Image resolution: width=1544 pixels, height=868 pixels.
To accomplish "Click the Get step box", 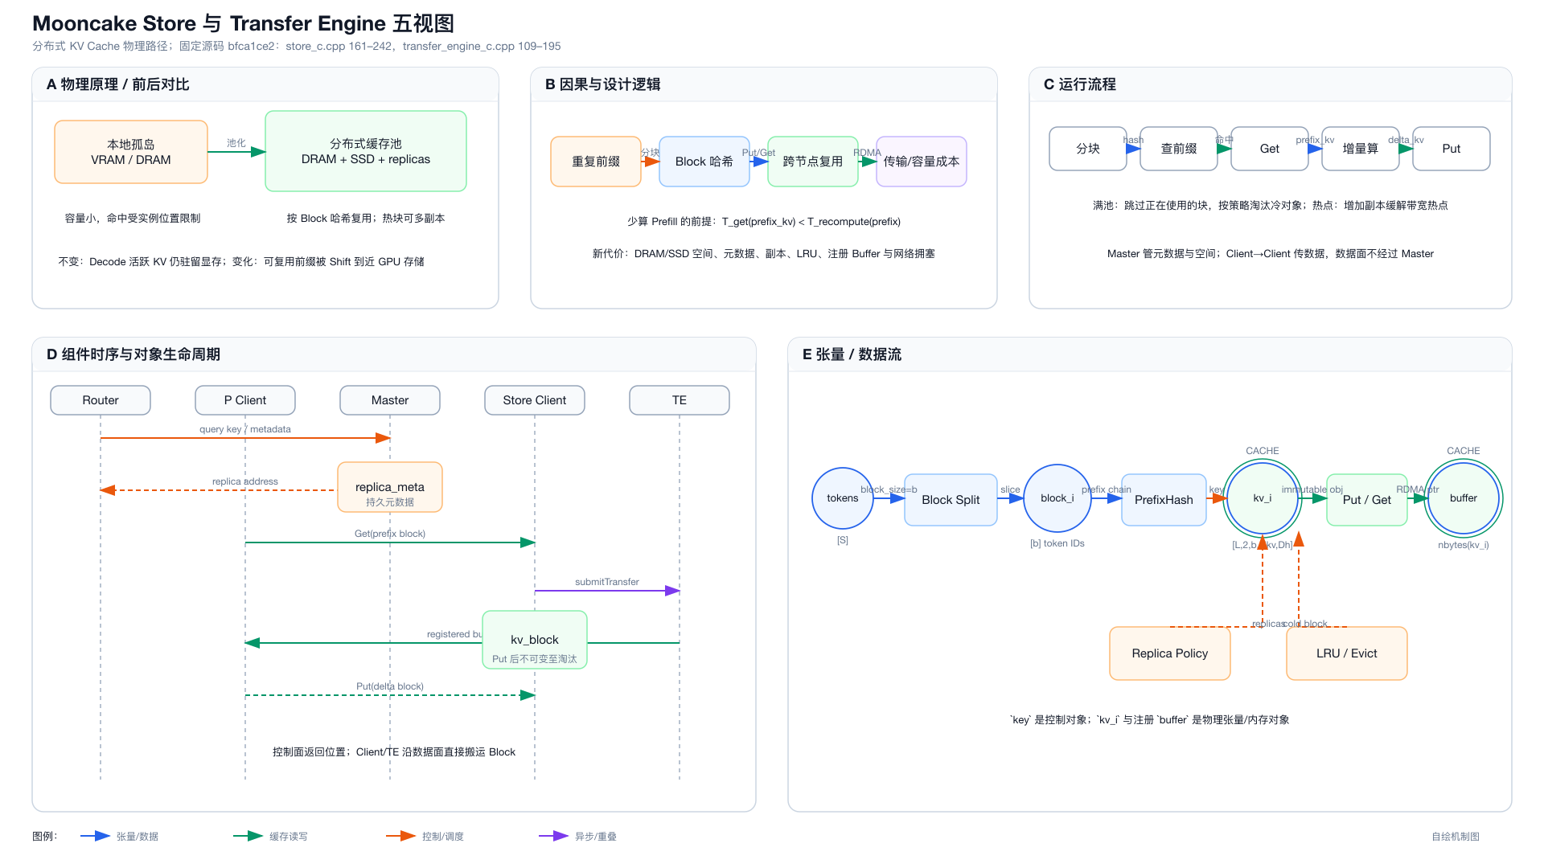I will (x=1270, y=149).
